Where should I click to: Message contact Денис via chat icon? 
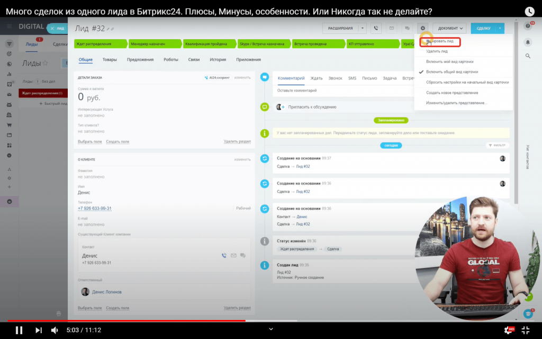pos(243,256)
